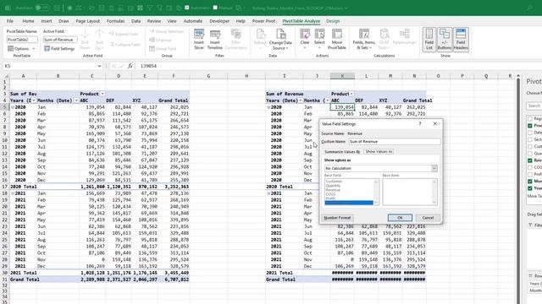
Task: Click Cancel in Value Field Settings
Action: (428, 218)
